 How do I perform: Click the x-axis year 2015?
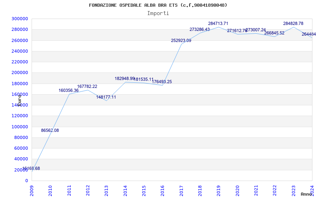click(144, 191)
